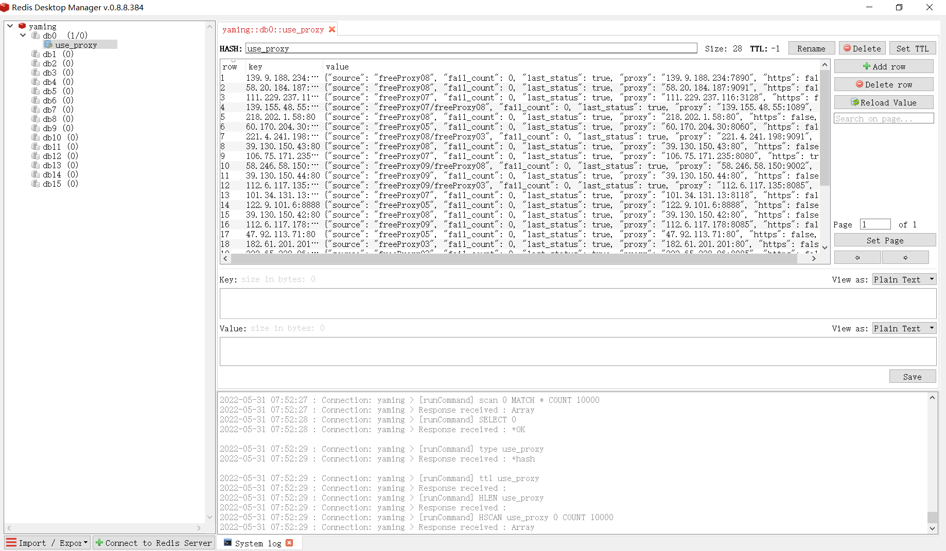Click the Reload Value refresh icon
This screenshot has height=551, width=946.
[855, 102]
